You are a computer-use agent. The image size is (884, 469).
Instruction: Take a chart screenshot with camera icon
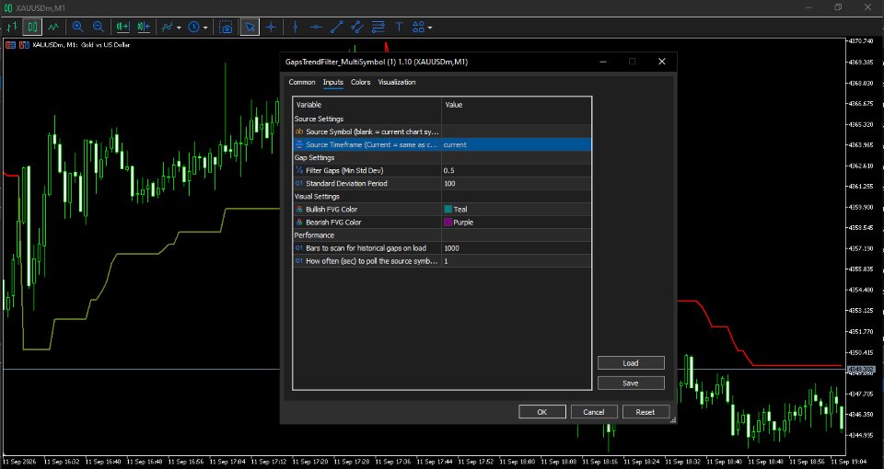pyautogui.click(x=227, y=27)
